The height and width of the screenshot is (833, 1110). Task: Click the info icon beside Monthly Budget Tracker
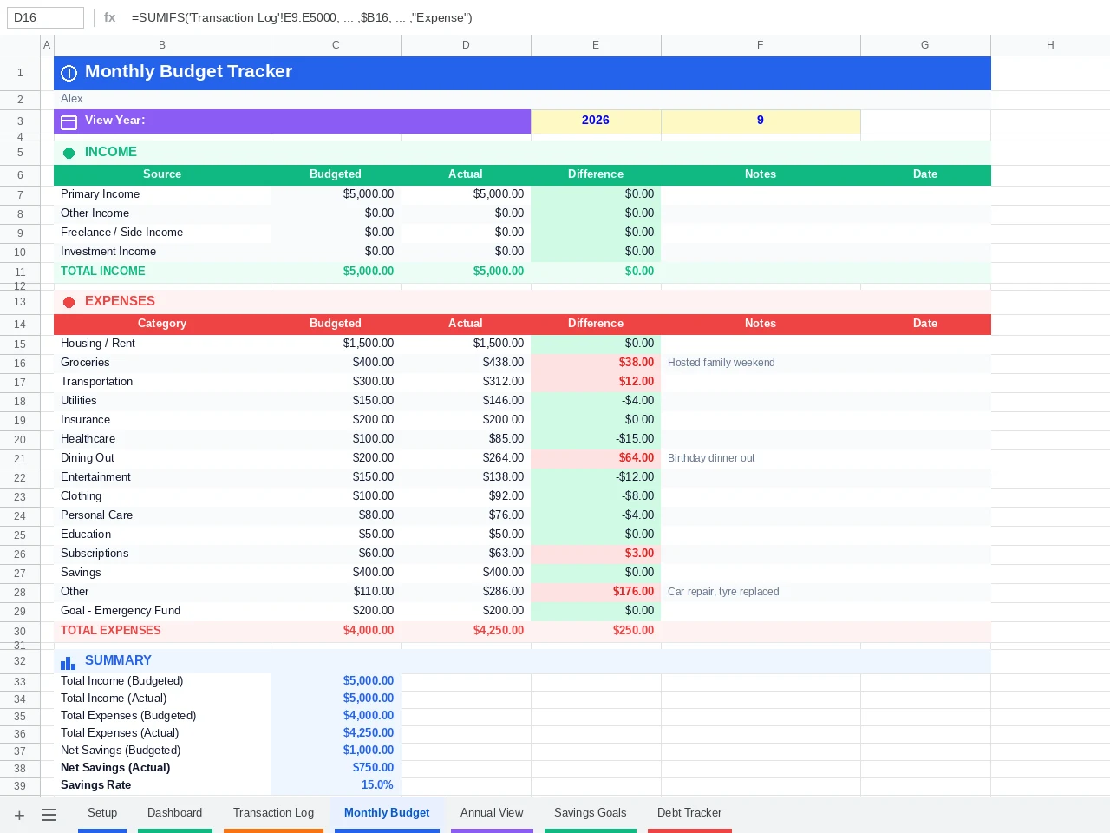click(x=69, y=73)
